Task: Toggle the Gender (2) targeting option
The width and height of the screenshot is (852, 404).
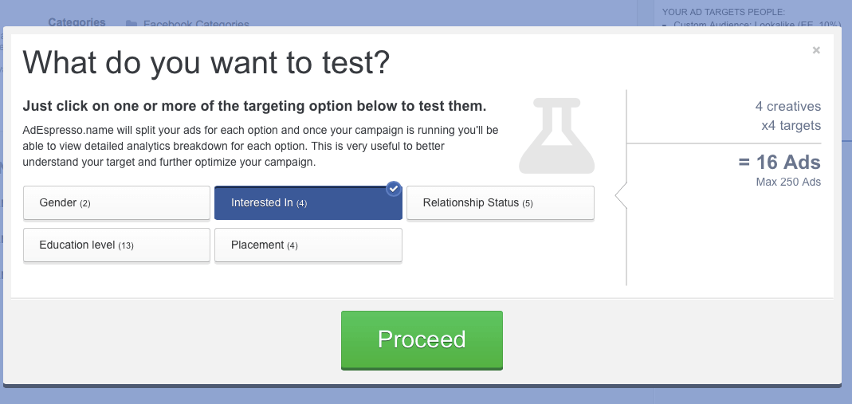Action: [117, 203]
